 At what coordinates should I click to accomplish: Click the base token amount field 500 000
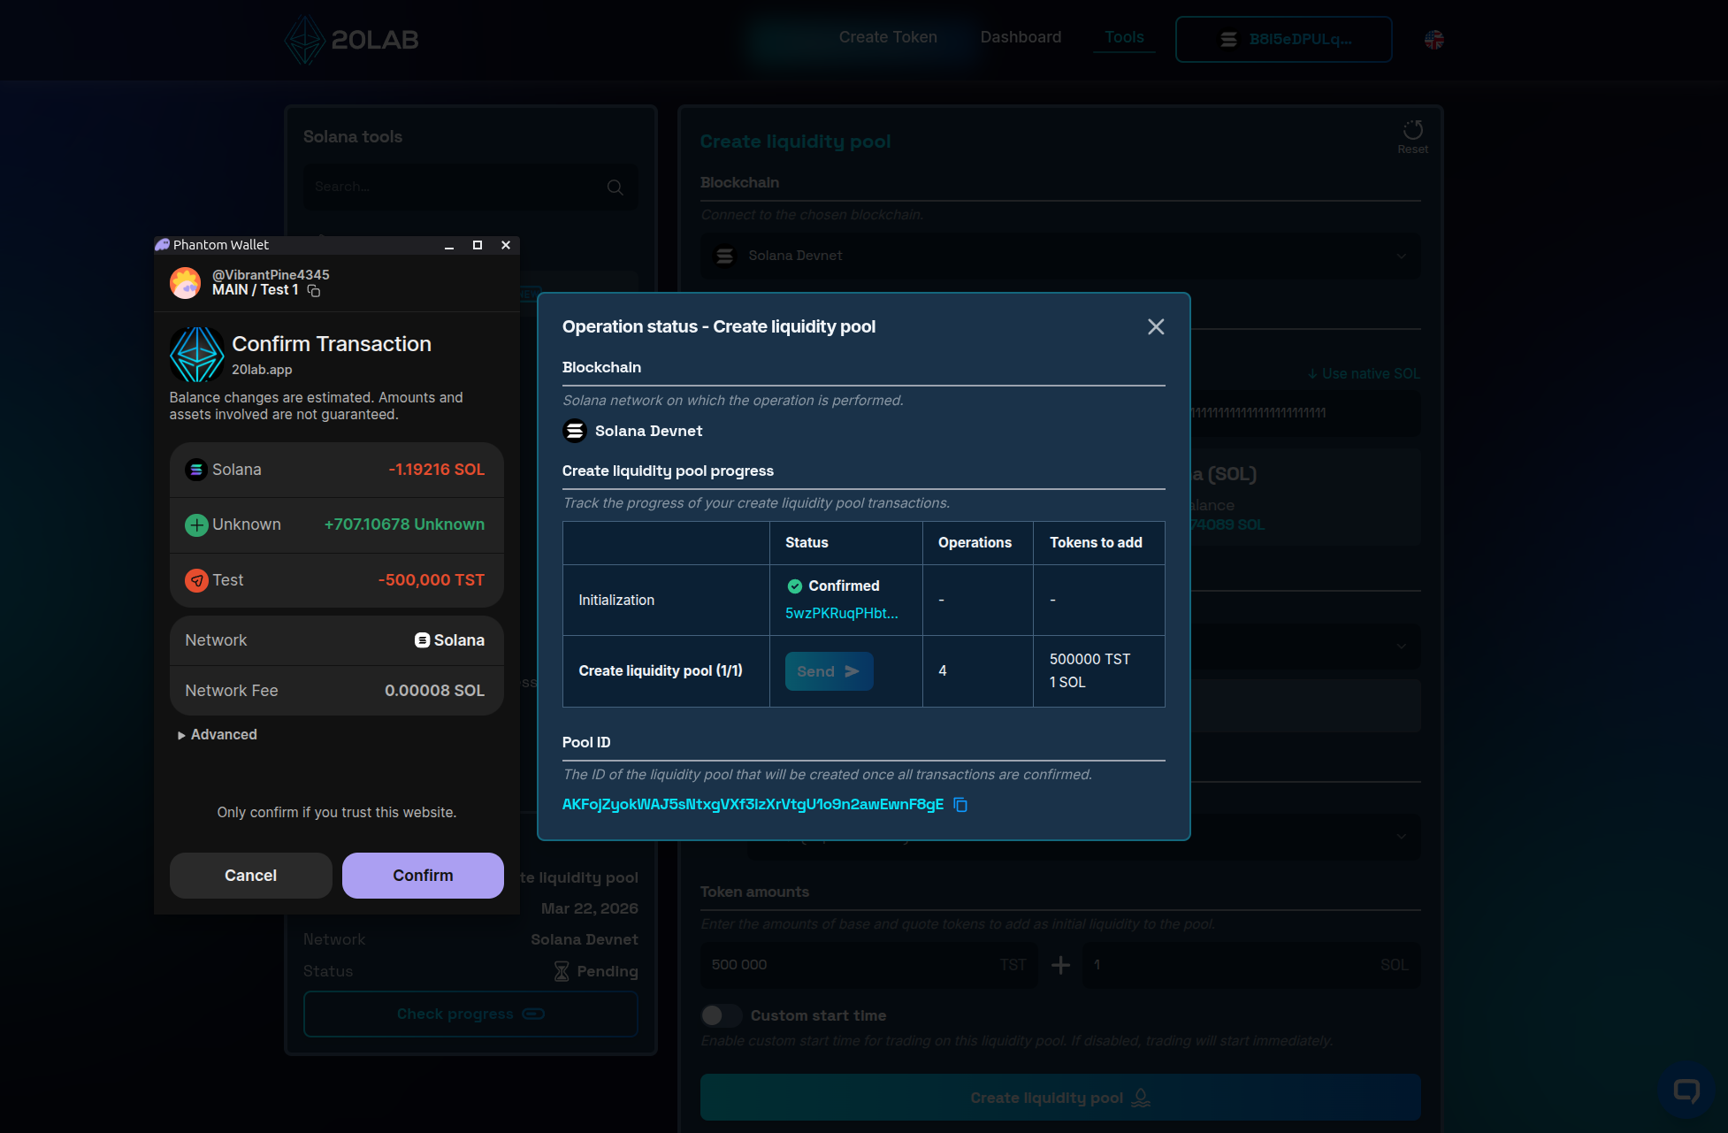coord(868,966)
